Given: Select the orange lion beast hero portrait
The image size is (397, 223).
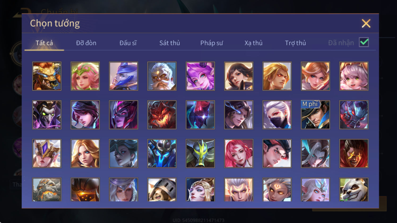Looking at the screenshot, I should click(x=47, y=76).
